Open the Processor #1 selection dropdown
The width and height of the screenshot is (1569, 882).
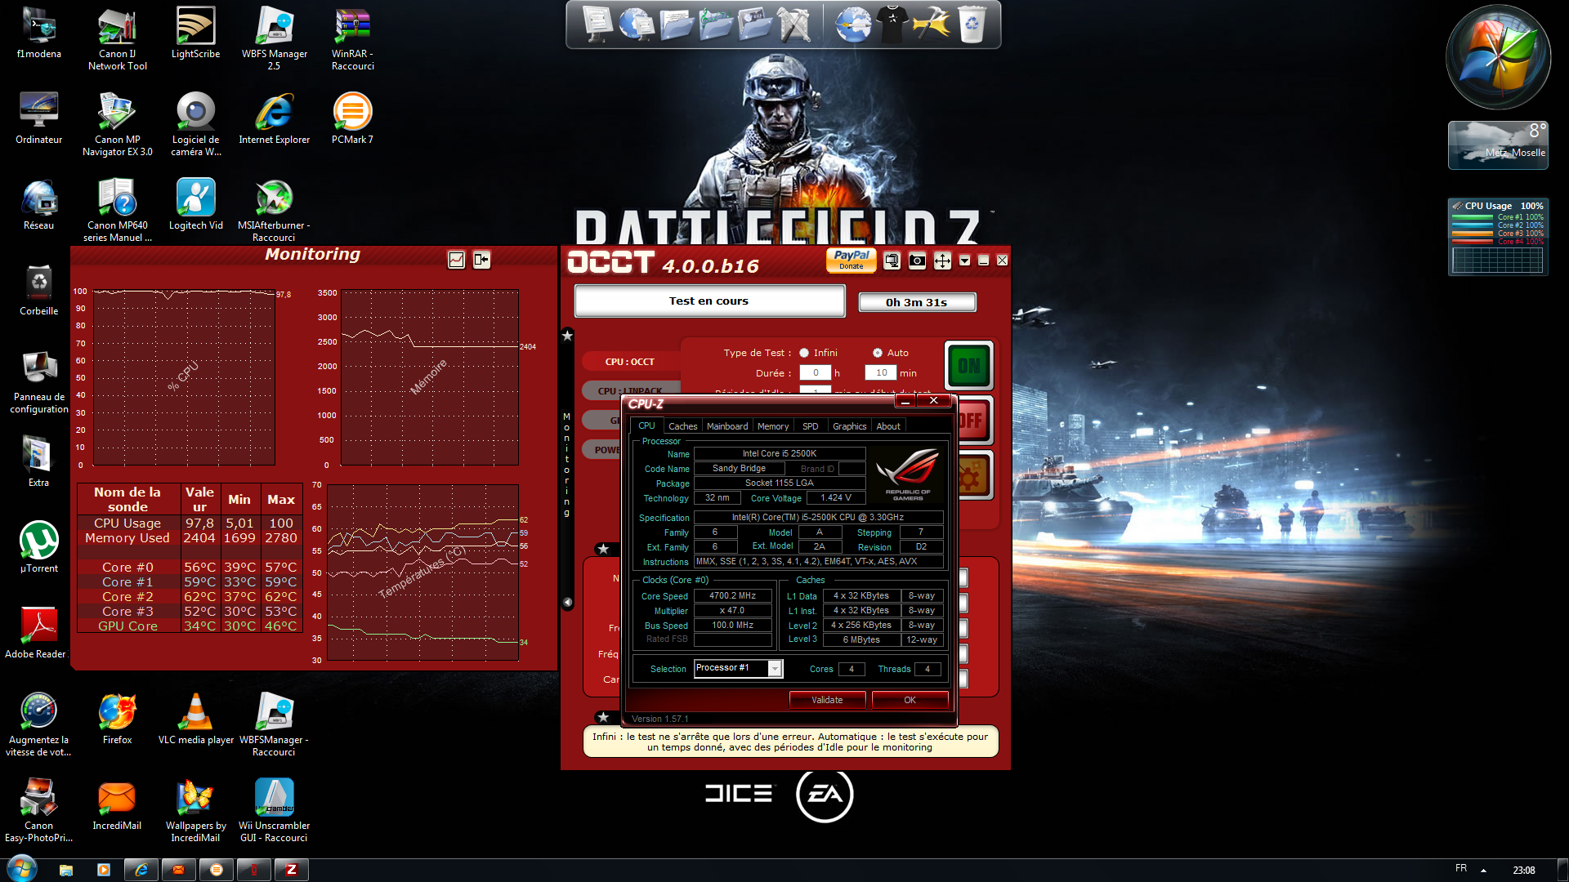(x=774, y=669)
